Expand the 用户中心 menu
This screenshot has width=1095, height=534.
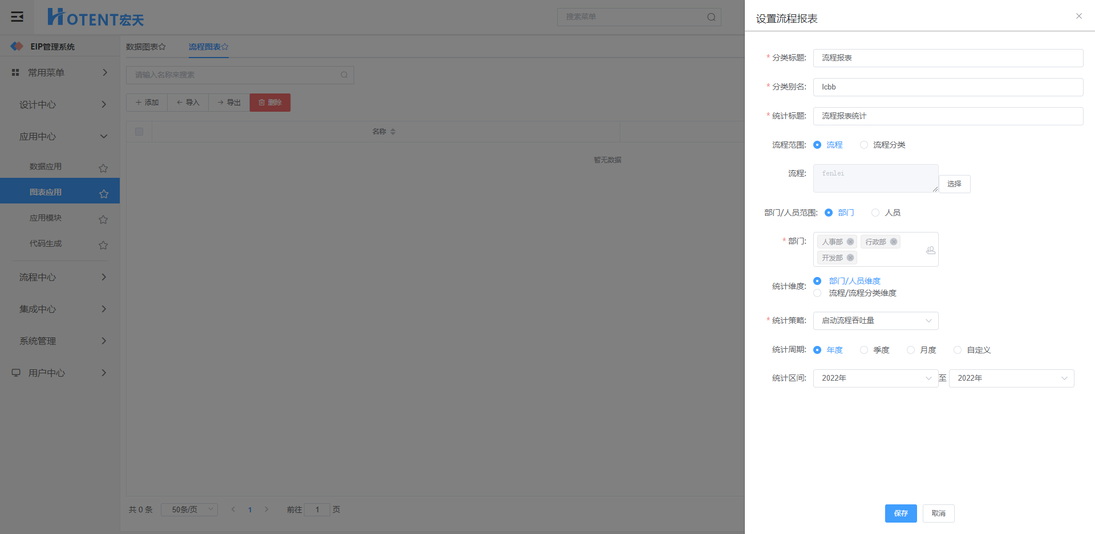click(60, 373)
